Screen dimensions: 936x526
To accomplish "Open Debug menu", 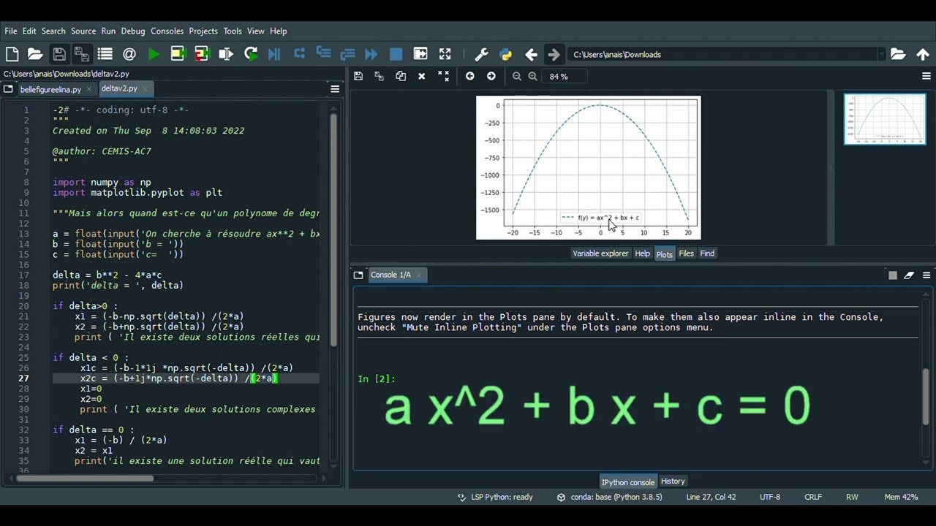I will click(133, 31).
